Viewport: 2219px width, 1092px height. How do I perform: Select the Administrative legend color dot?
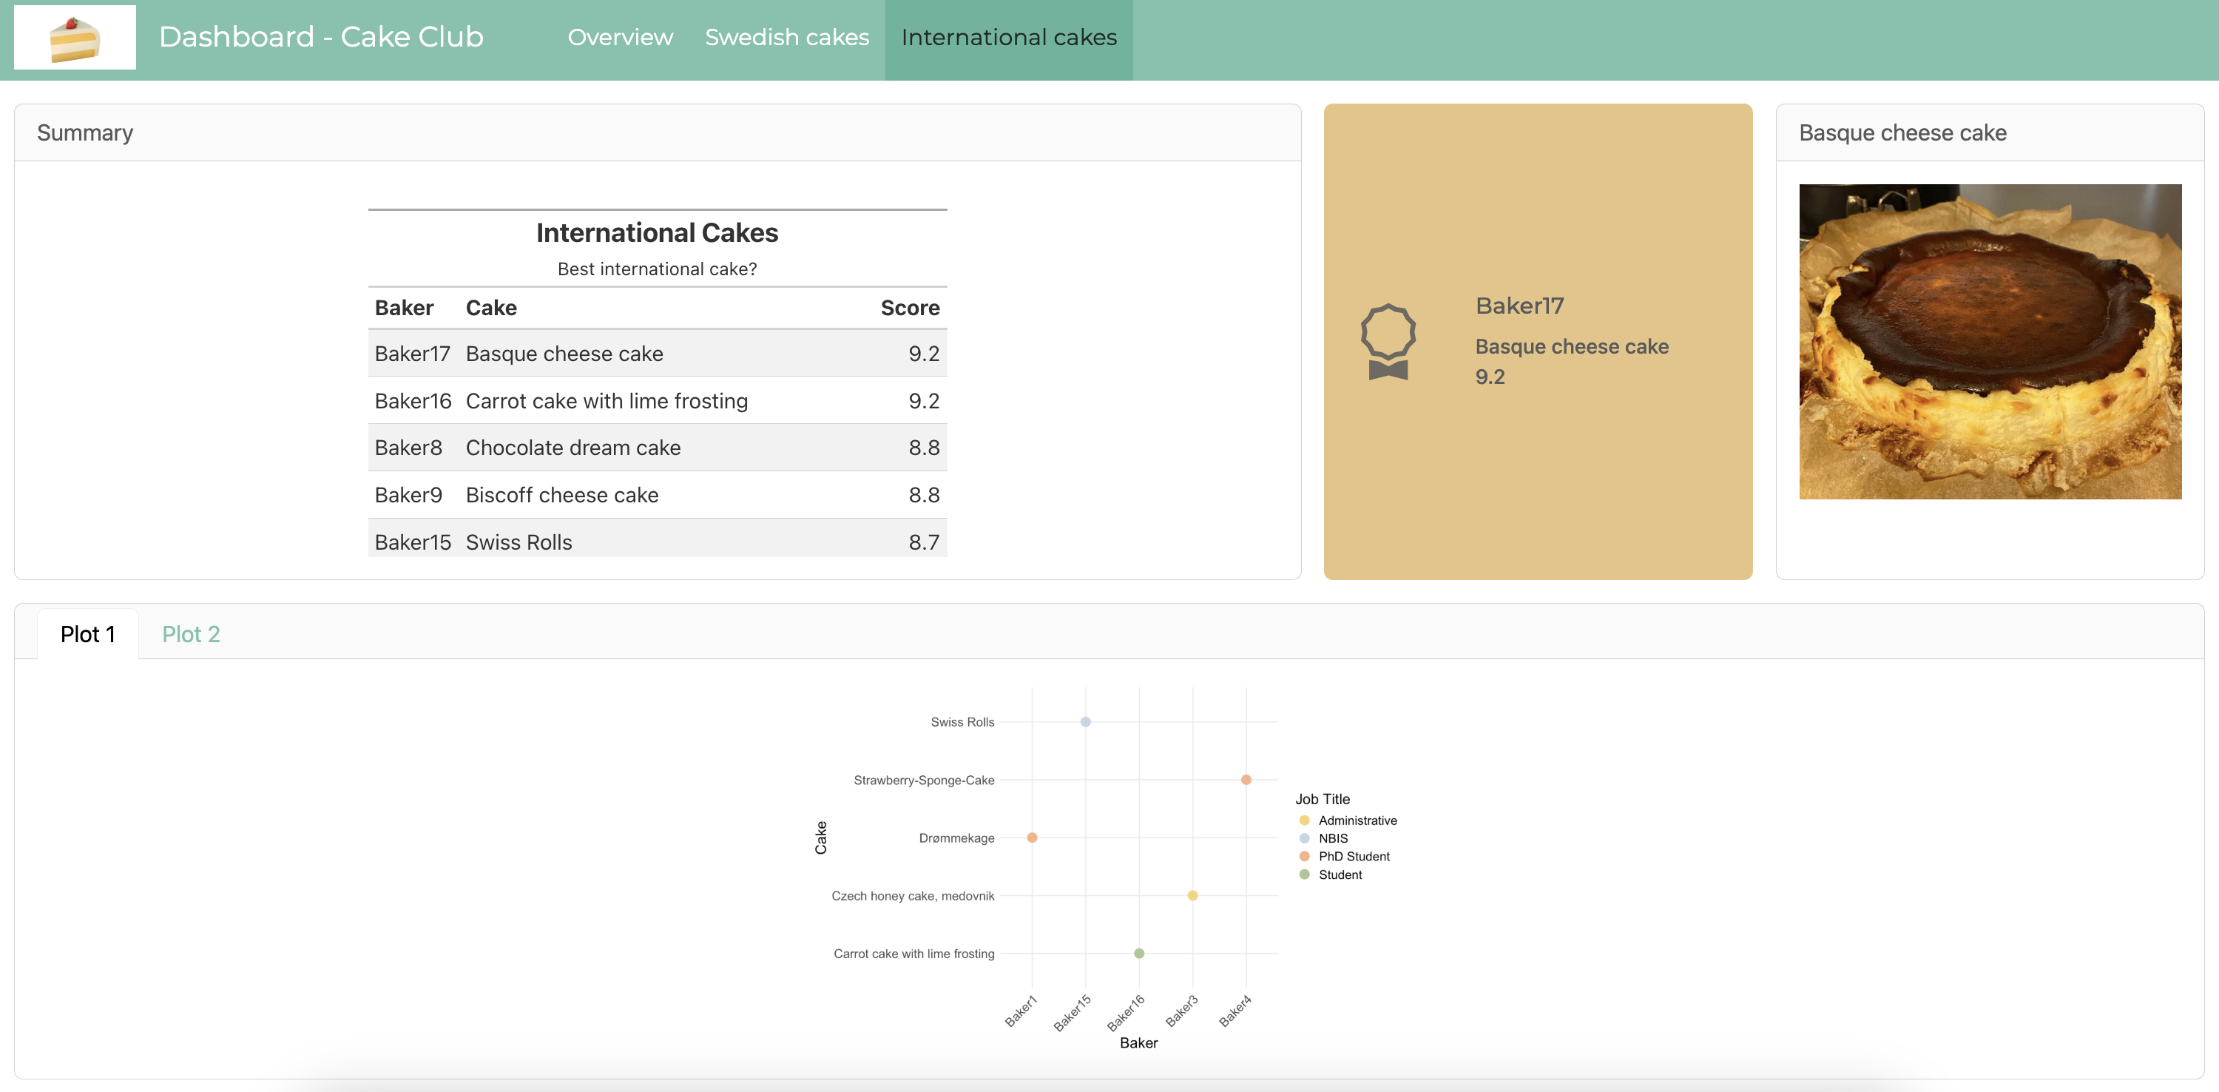pyautogui.click(x=1305, y=820)
